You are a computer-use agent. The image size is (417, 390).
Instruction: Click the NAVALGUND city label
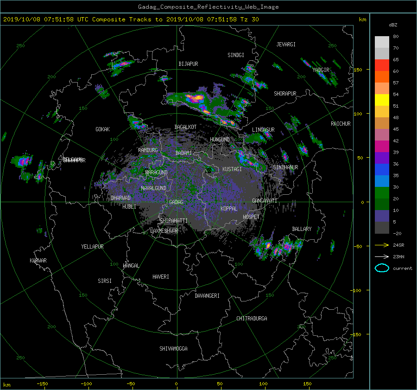coord(153,188)
